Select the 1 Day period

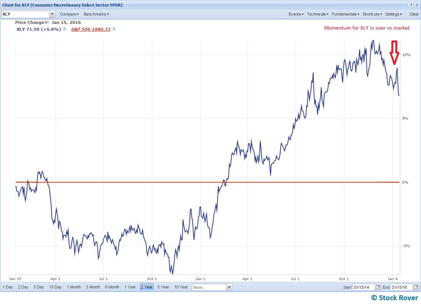8,287
